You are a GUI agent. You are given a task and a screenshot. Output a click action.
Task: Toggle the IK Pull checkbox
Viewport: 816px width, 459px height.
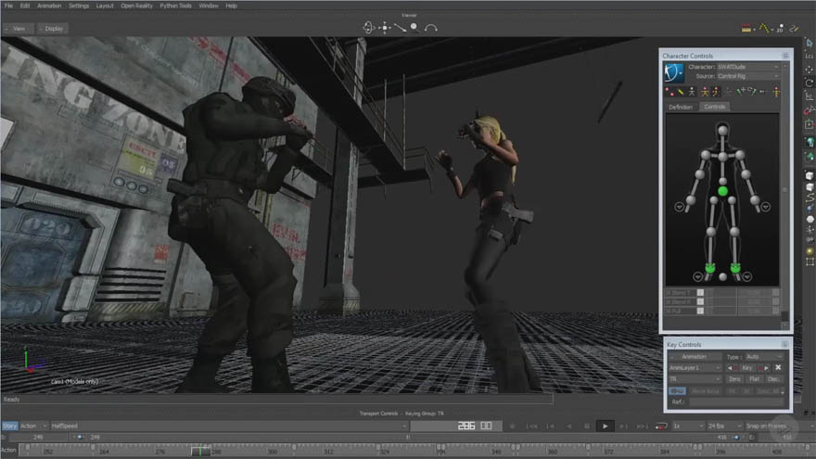pos(700,311)
